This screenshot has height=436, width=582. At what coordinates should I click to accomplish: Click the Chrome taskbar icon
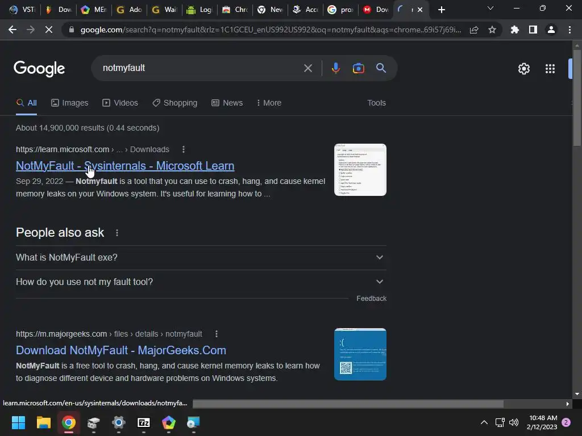point(69,422)
